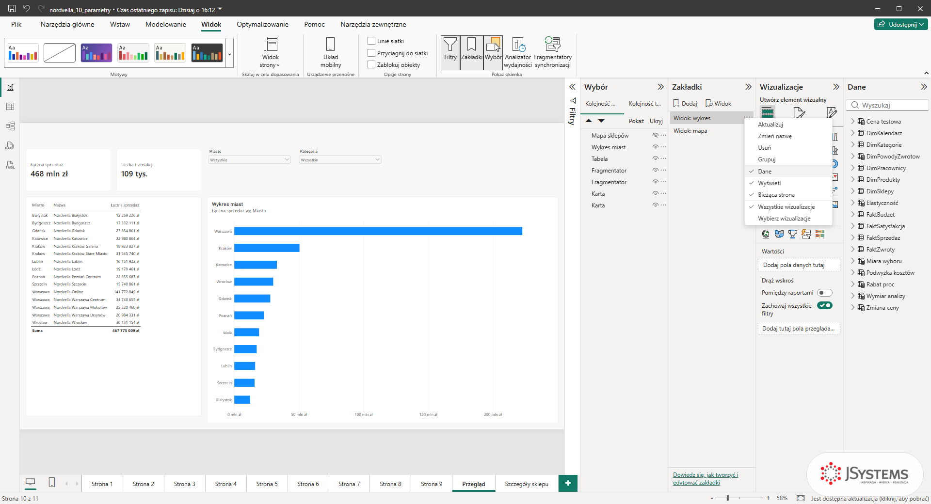Click the zoom slider handle
The width and height of the screenshot is (931, 504).
coord(728,498)
